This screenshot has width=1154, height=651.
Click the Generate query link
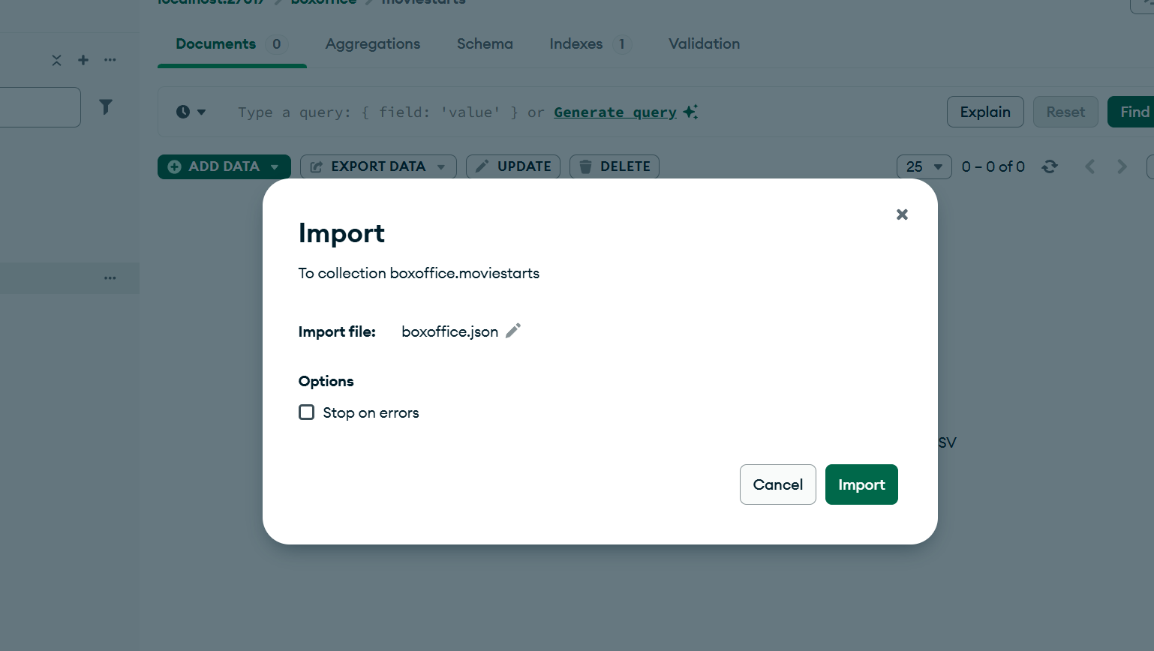pos(615,112)
